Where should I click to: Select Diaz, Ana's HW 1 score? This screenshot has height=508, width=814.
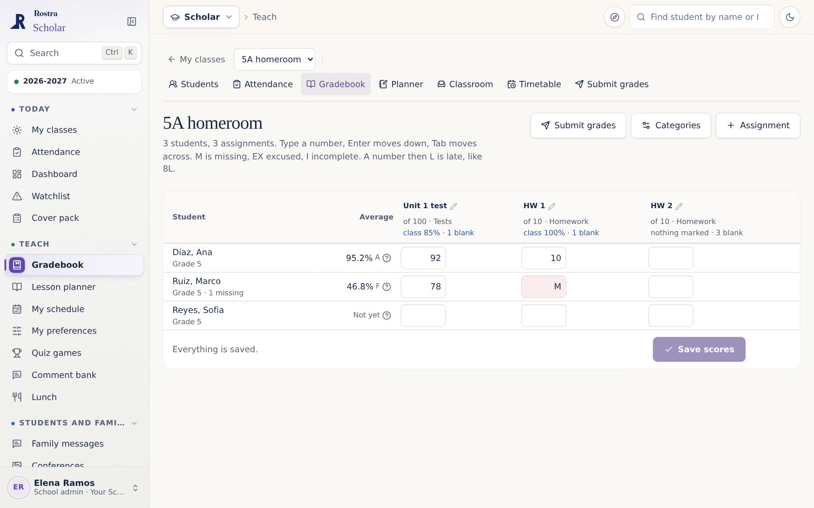(544, 258)
